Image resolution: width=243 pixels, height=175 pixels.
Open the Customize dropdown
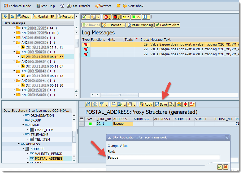pos(114,25)
